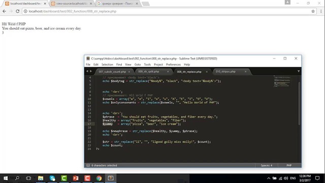Open Sublime Text Tools menu
Viewport: 325px width, 183px height.
pos(147,65)
